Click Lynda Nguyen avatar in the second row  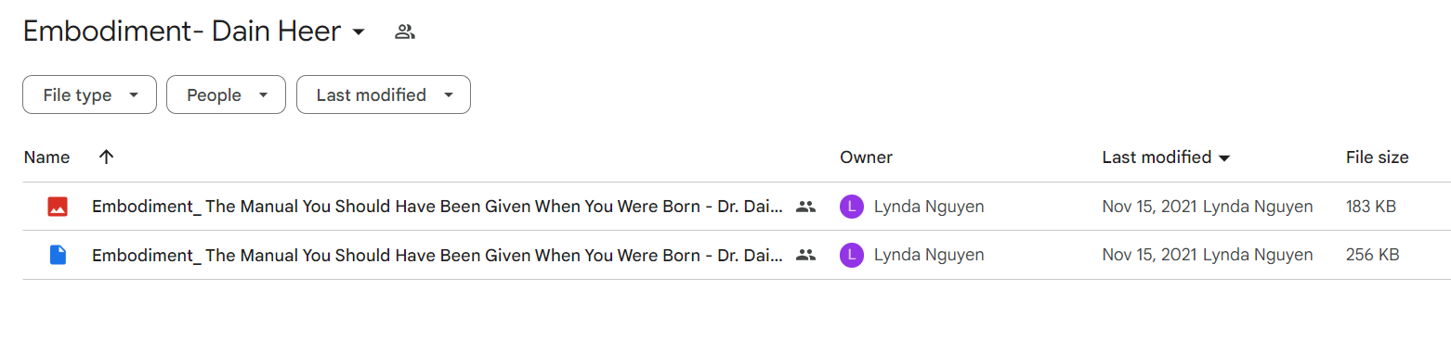click(851, 255)
